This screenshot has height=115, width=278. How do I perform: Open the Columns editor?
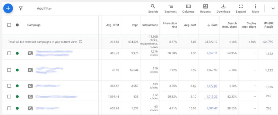pos(188,9)
